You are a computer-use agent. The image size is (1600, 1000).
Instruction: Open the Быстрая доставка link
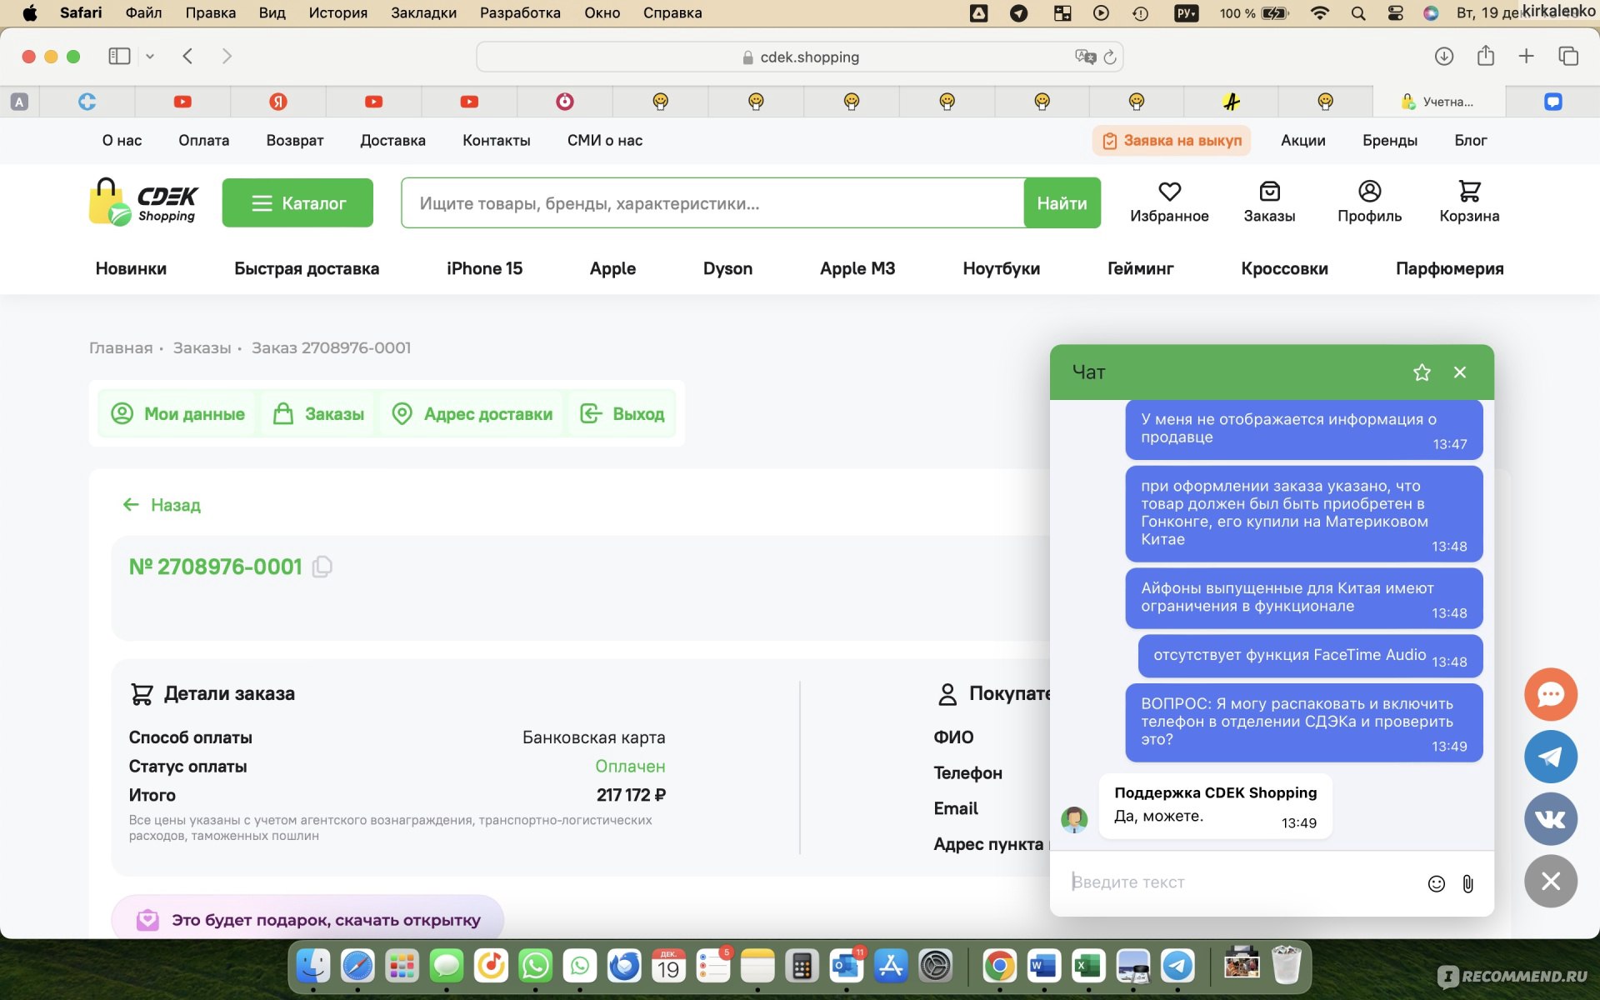[307, 268]
